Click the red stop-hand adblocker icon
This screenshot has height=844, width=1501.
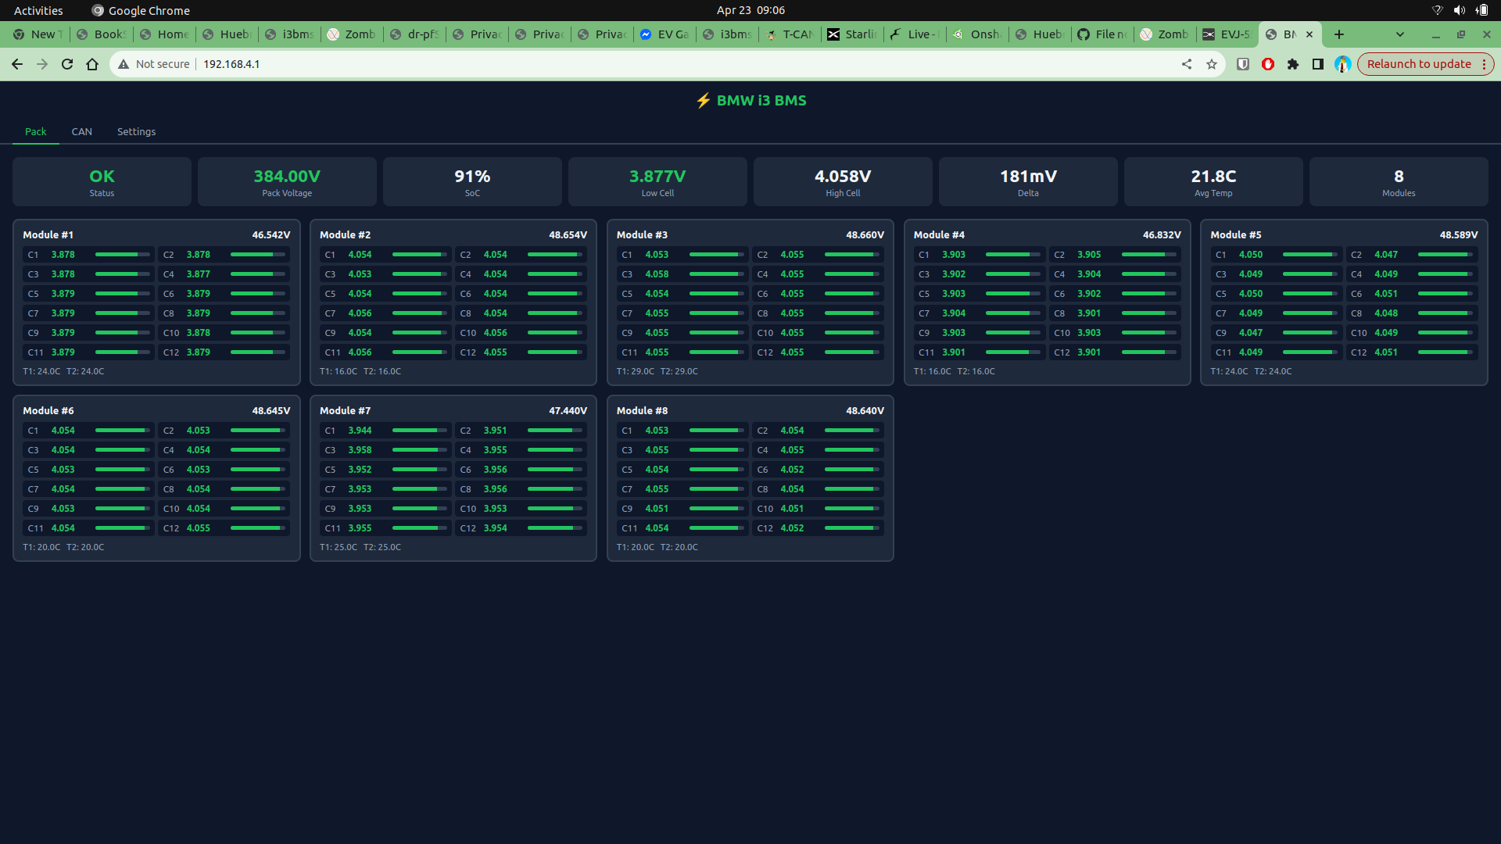click(1268, 64)
